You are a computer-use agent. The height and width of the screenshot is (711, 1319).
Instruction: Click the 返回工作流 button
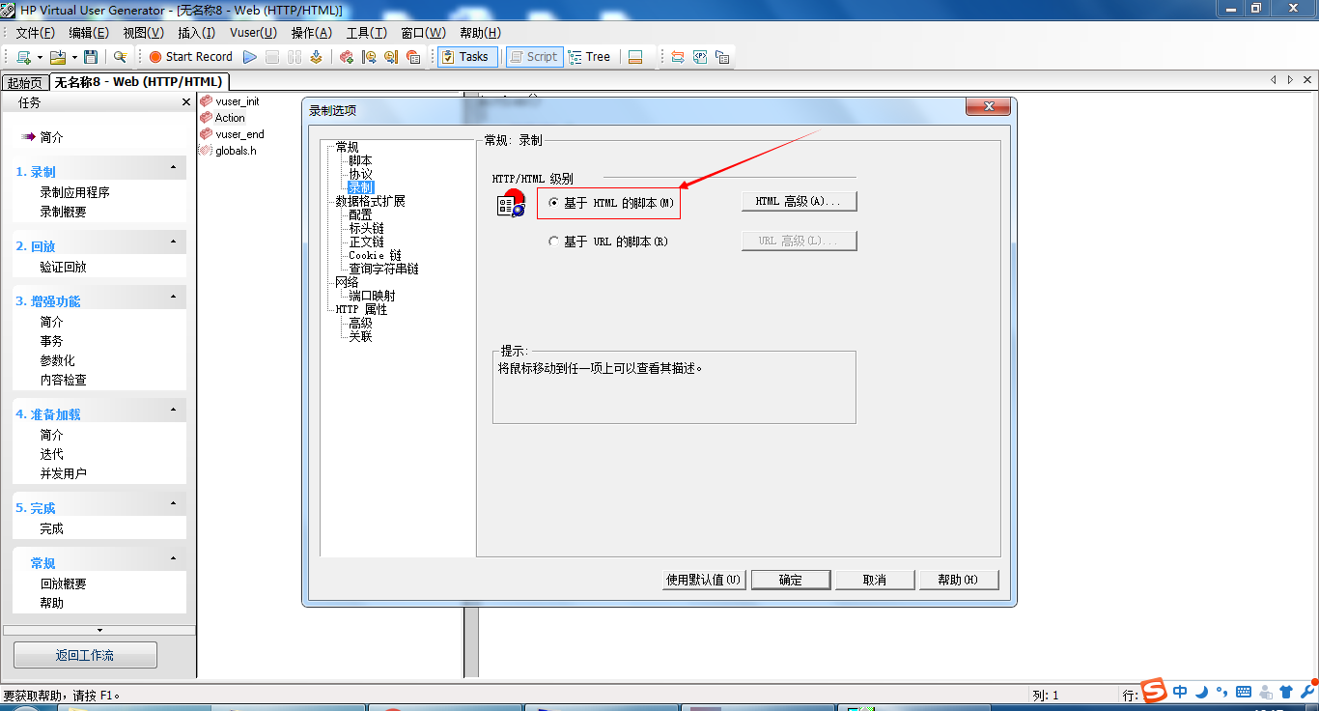[85, 655]
